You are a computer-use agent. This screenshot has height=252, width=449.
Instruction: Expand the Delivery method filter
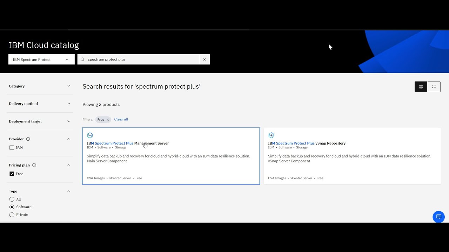(40, 104)
